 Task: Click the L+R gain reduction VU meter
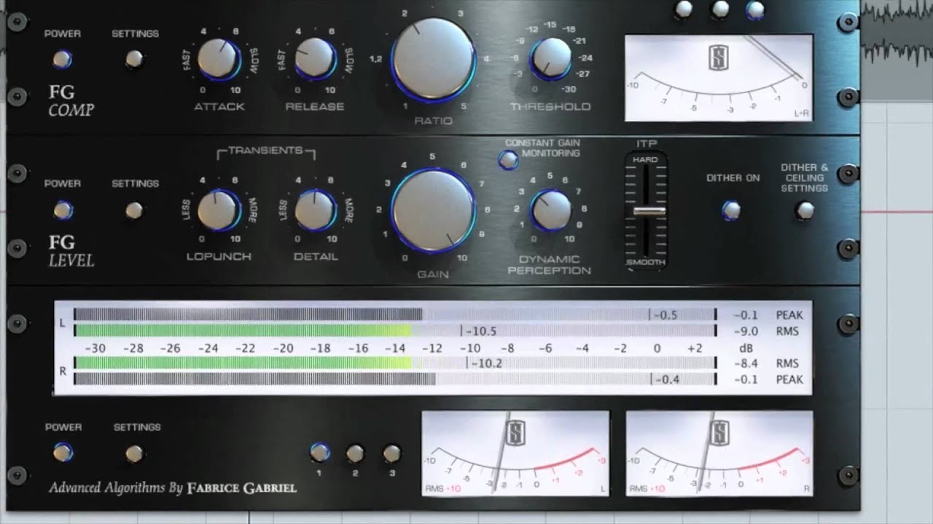(719, 78)
